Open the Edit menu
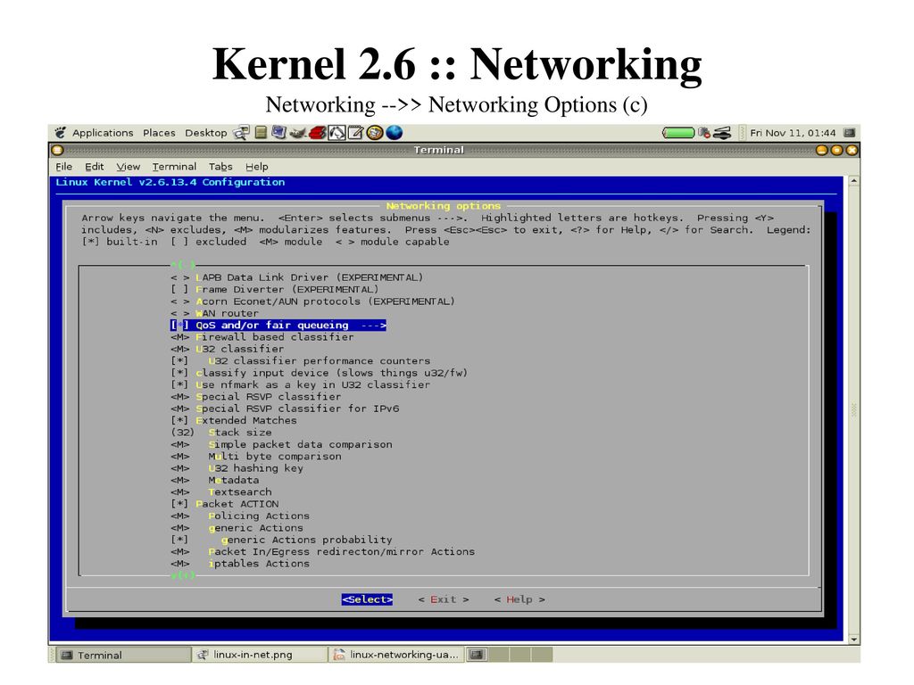 (95, 167)
